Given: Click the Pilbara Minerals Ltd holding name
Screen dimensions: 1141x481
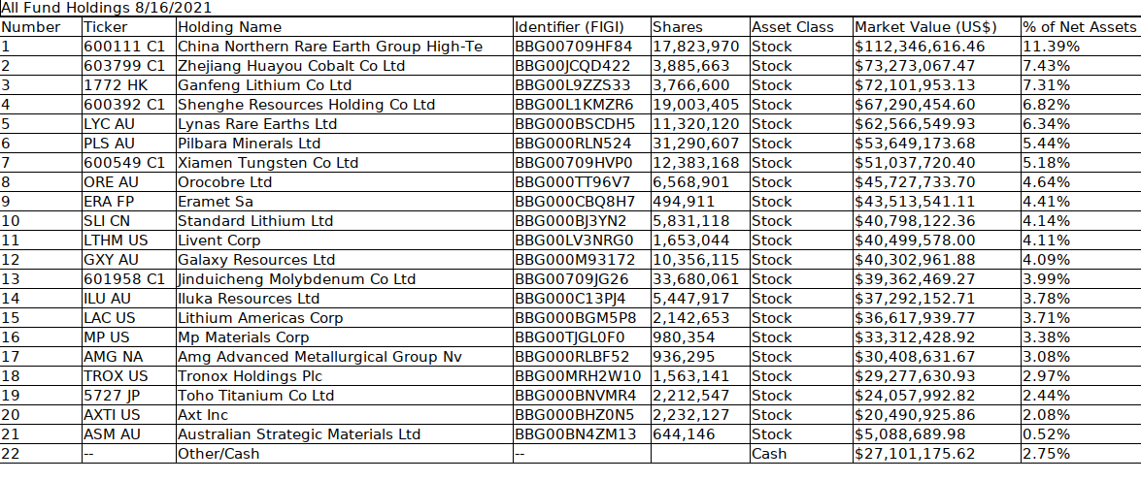Looking at the screenshot, I should click(x=344, y=144).
